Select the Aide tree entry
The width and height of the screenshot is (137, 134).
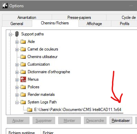click(31, 42)
